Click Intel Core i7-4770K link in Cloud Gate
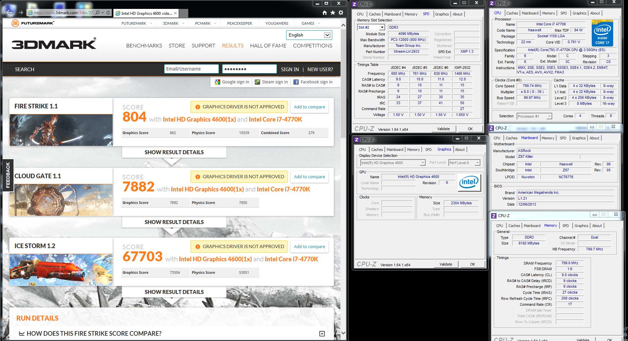 [x=284, y=189]
